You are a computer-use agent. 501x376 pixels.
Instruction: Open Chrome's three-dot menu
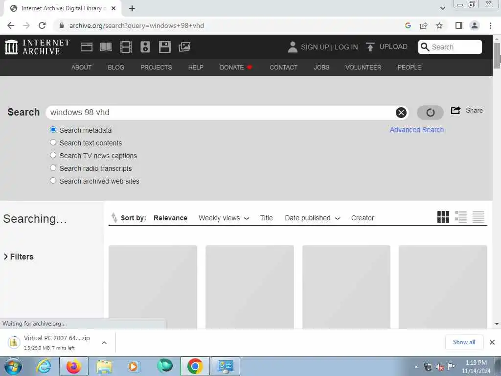[490, 25]
